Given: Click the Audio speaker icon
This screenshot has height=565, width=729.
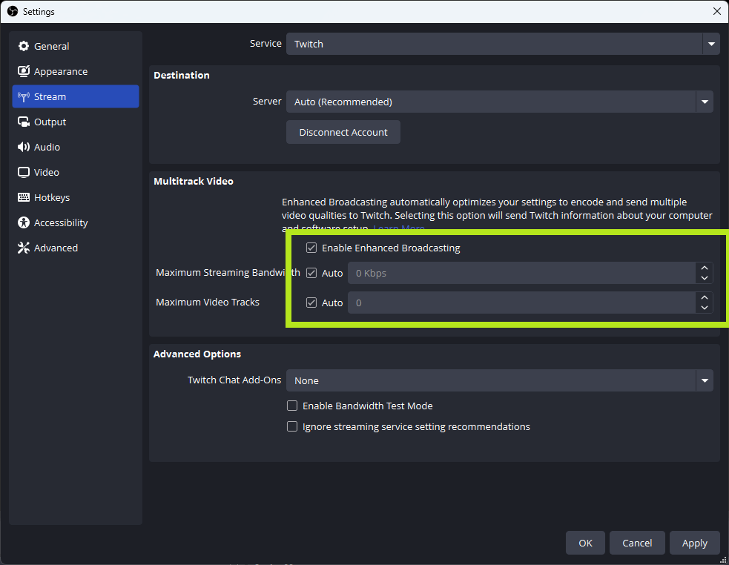Looking at the screenshot, I should click(x=24, y=148).
